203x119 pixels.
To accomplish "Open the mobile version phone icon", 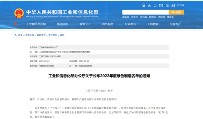I will 155,5.
